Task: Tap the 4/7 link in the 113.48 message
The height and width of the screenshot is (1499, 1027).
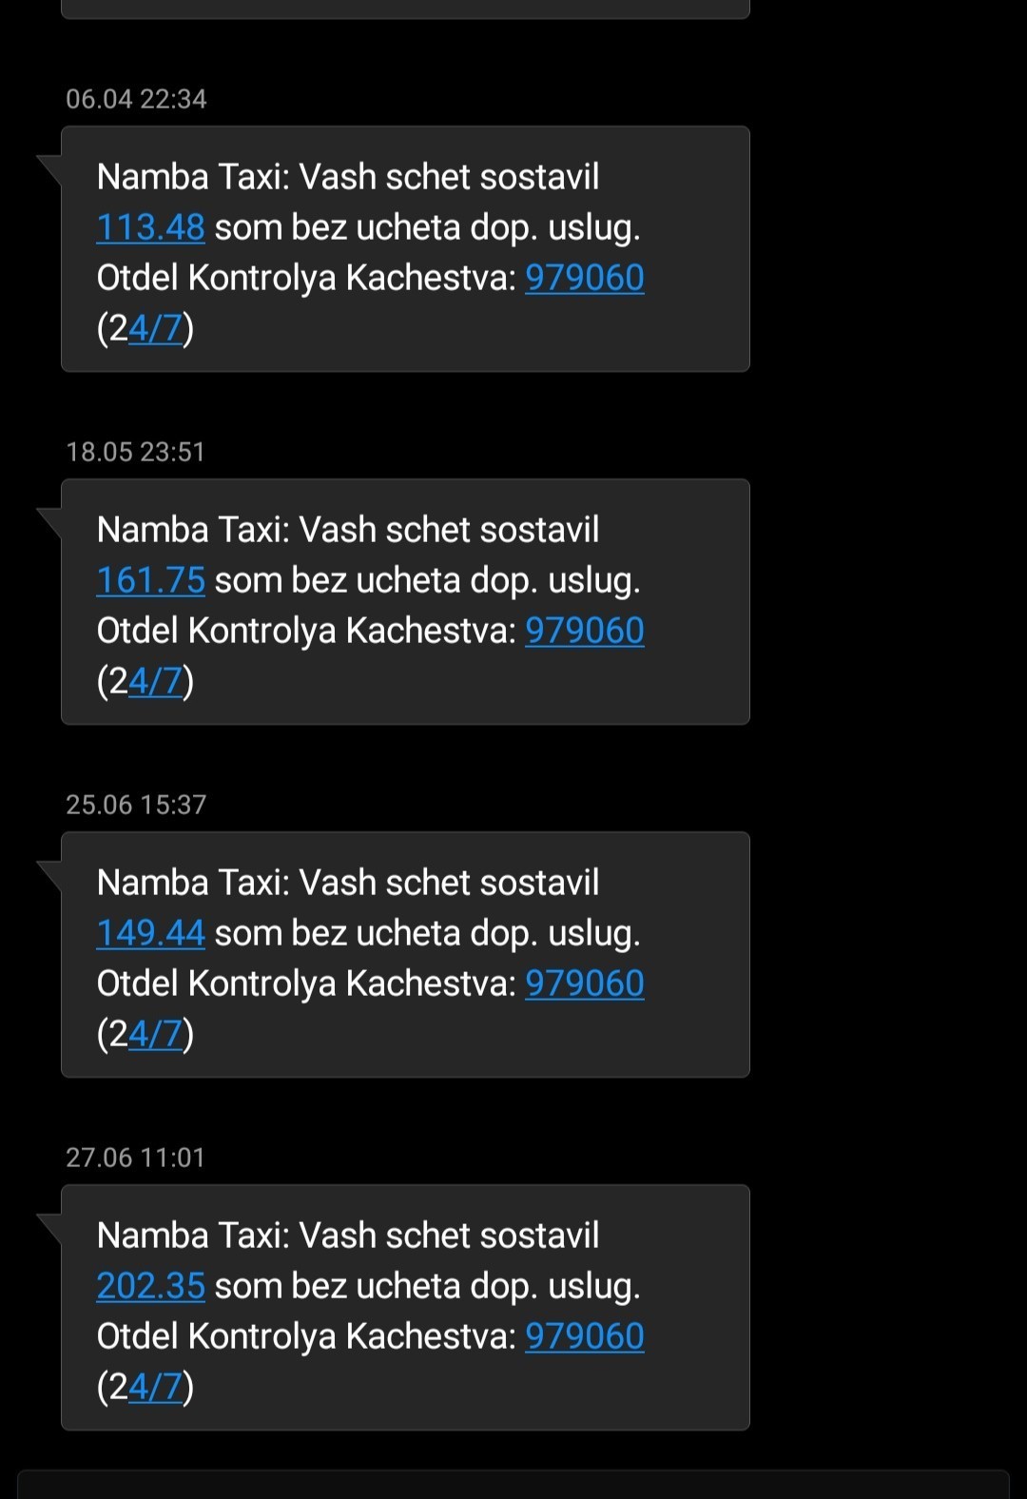Action: [155, 329]
